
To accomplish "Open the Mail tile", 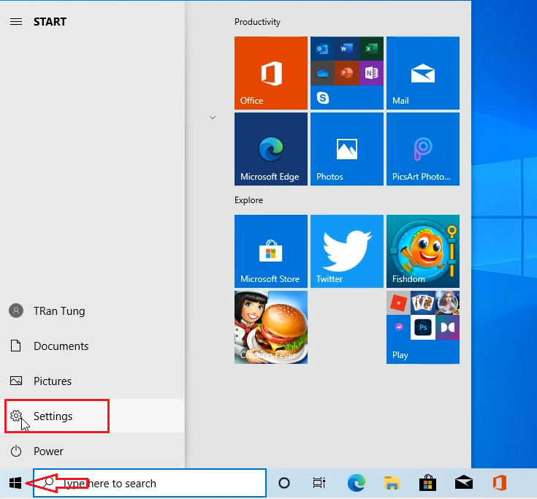I will pos(422,72).
